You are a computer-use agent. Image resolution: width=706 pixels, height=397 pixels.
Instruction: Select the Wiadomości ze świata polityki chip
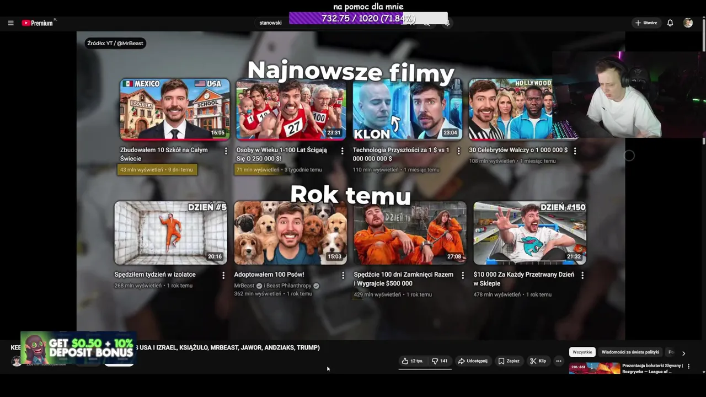point(630,352)
